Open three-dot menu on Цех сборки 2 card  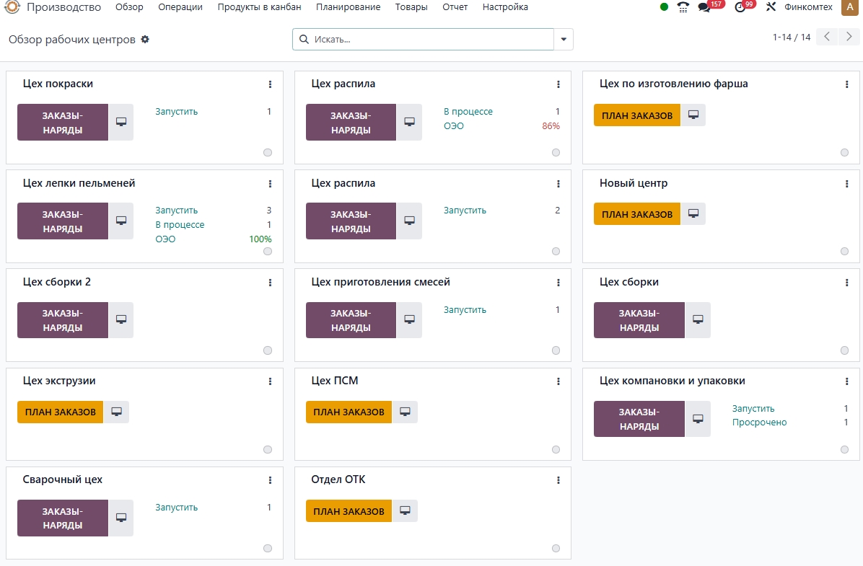coord(270,283)
